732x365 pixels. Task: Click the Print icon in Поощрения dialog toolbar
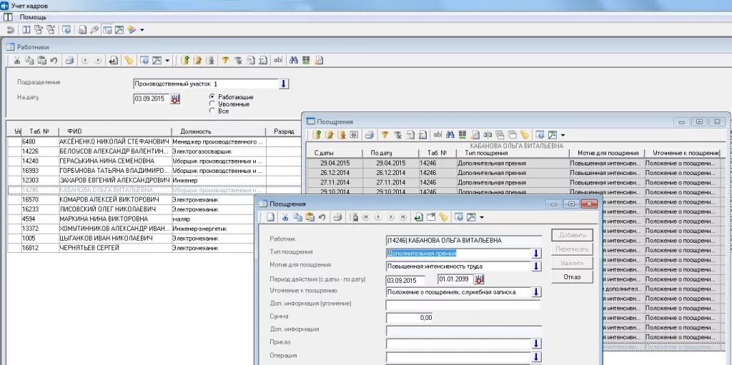[338, 217]
